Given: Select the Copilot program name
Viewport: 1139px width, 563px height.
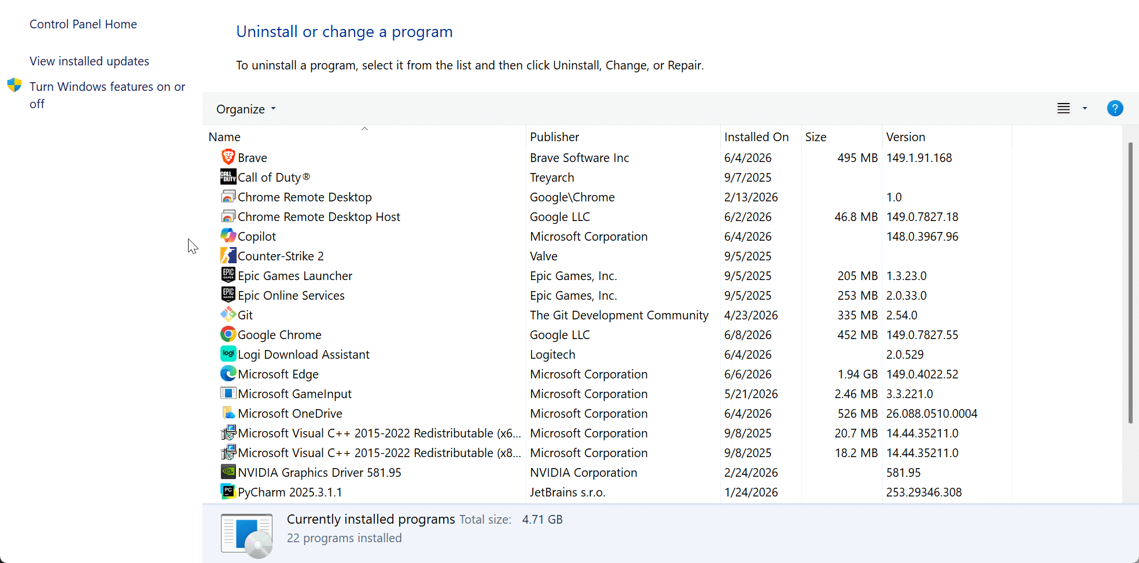Looking at the screenshot, I should pos(257,237).
